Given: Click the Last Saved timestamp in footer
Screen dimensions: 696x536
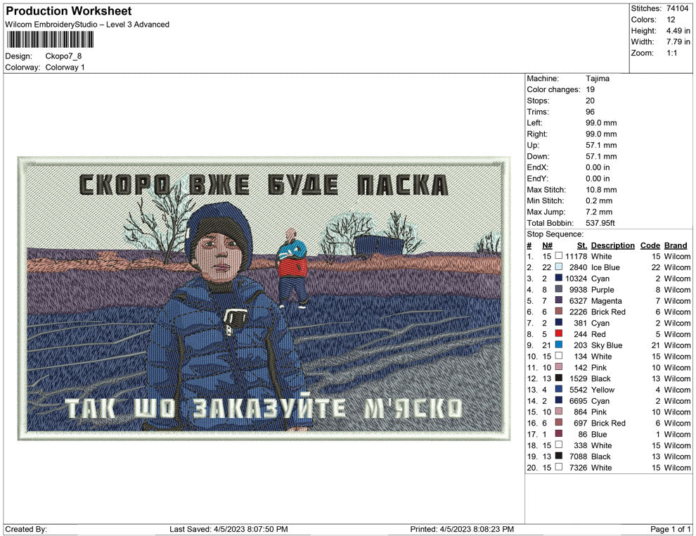Looking at the screenshot, I should click(228, 529).
